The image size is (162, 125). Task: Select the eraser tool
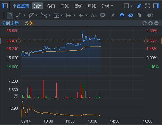(113, 15)
